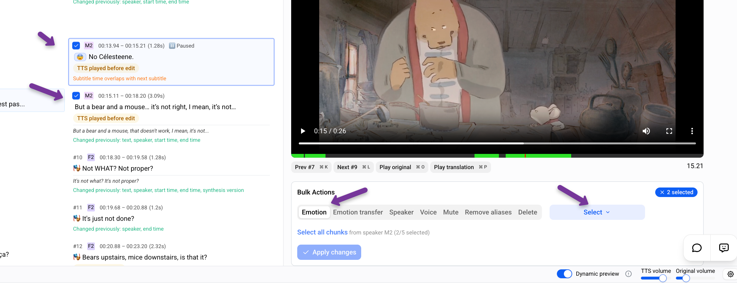Mute the video using the speaker icon

click(x=646, y=131)
